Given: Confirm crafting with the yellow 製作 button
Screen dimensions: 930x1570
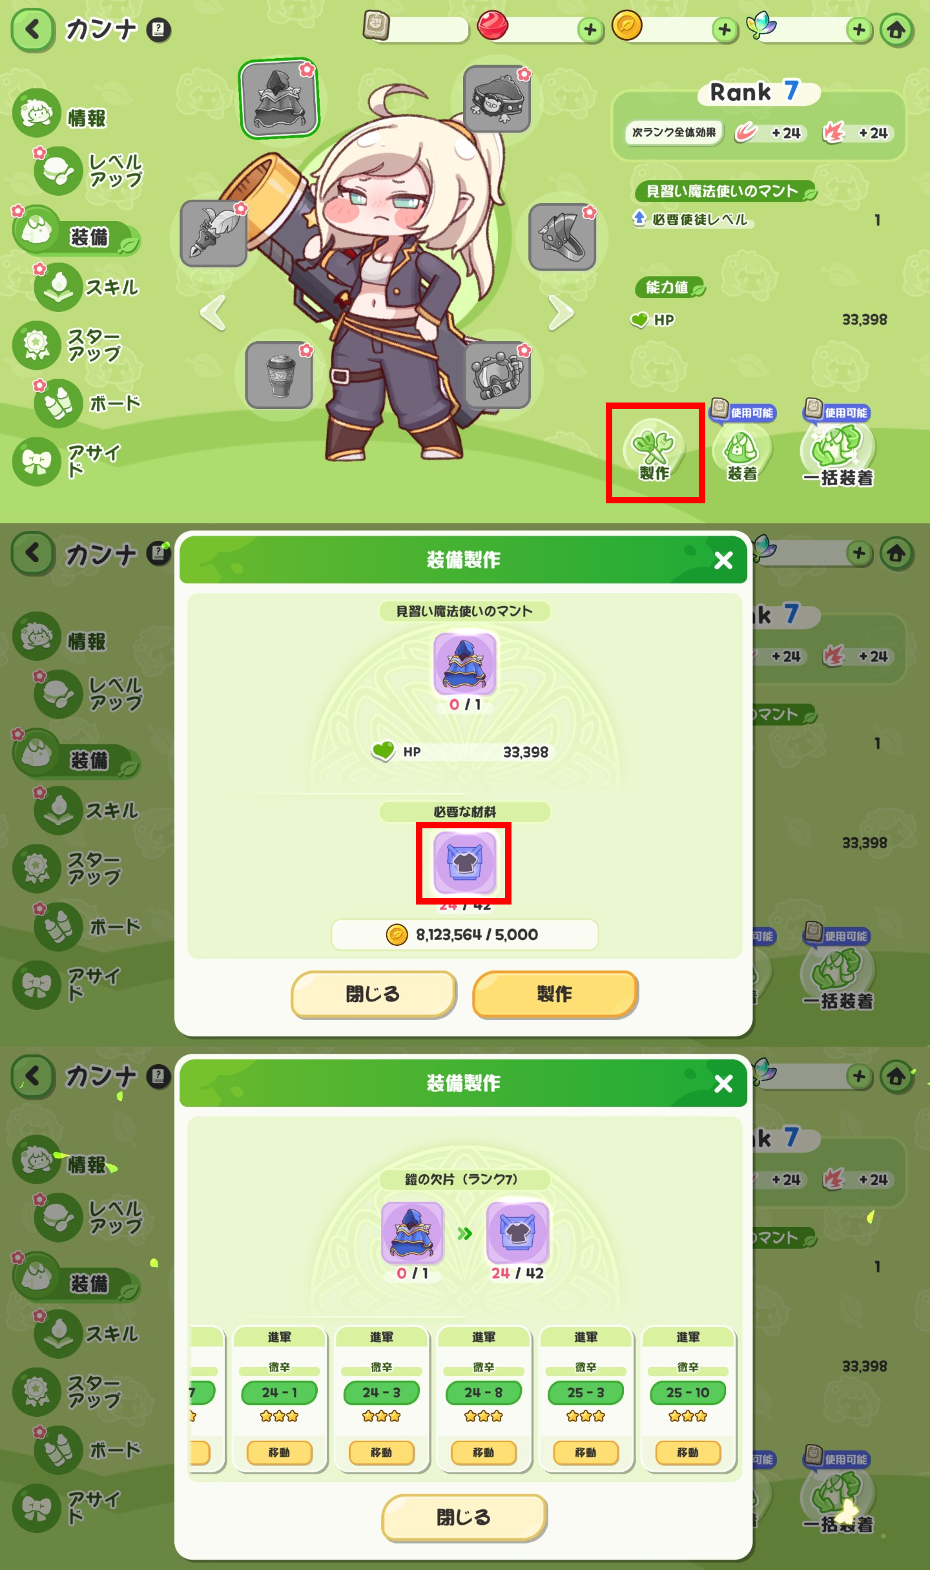Looking at the screenshot, I should pos(555,994).
